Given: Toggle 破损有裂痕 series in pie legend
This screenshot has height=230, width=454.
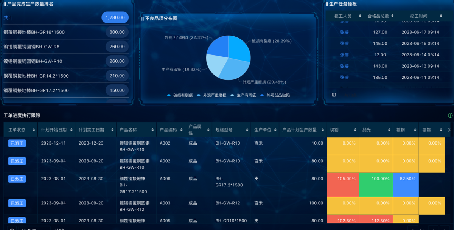Looking at the screenshot, I should click(x=181, y=95).
